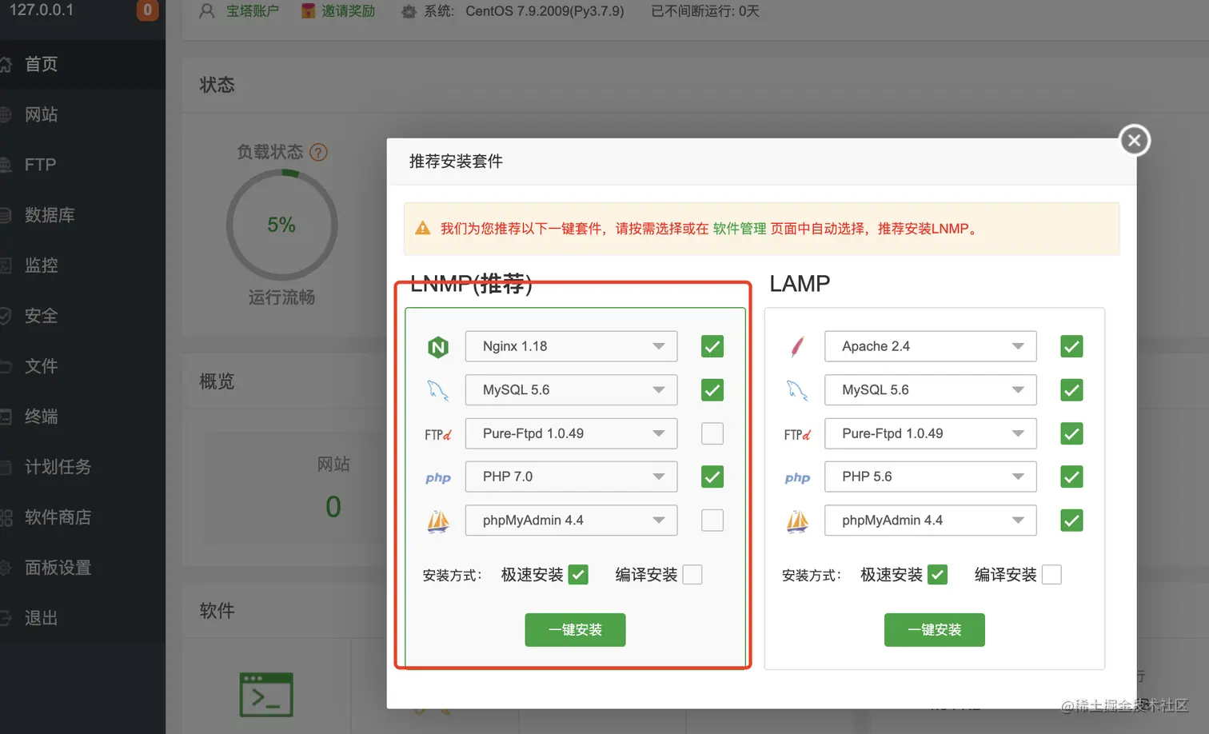The image size is (1209, 734).
Task: Uncheck the PHP 7.0 checkbox
Action: (712, 477)
